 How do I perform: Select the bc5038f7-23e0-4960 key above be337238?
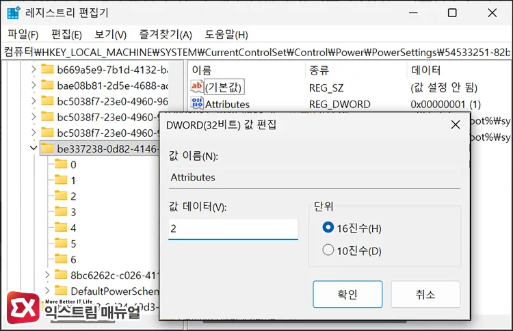point(107,133)
